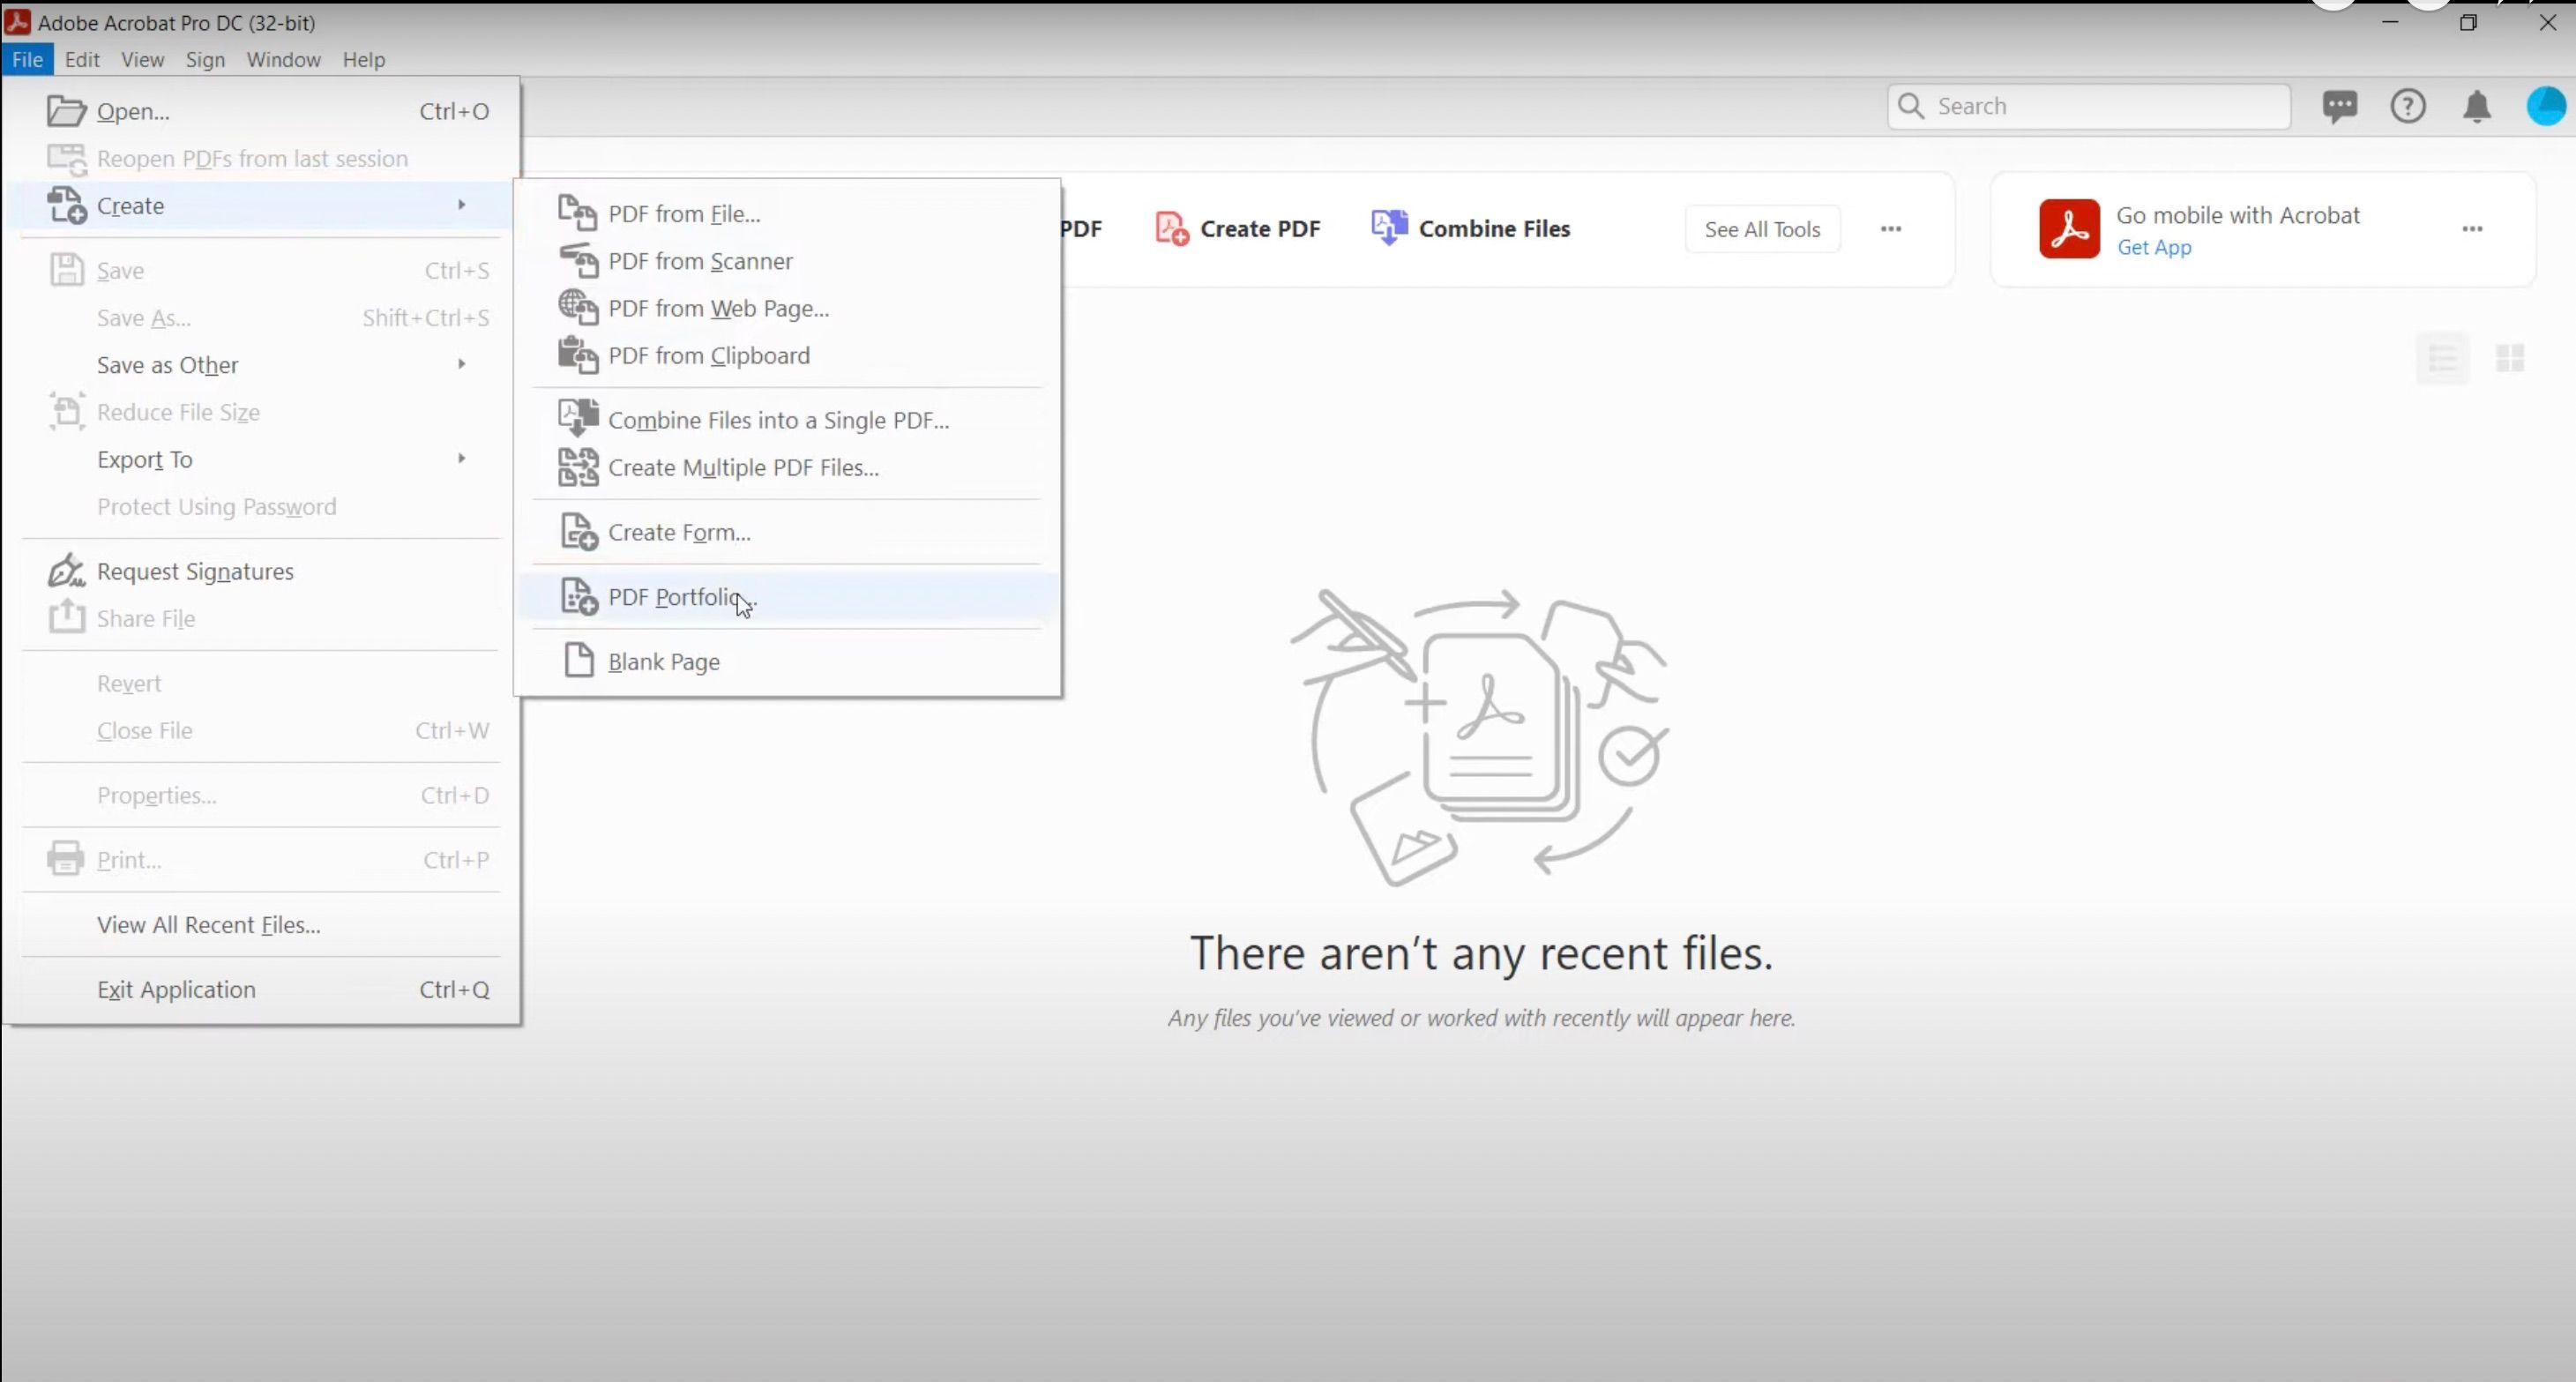Switch recent files to grid view
This screenshot has height=1382, width=2576.
tap(2511, 358)
